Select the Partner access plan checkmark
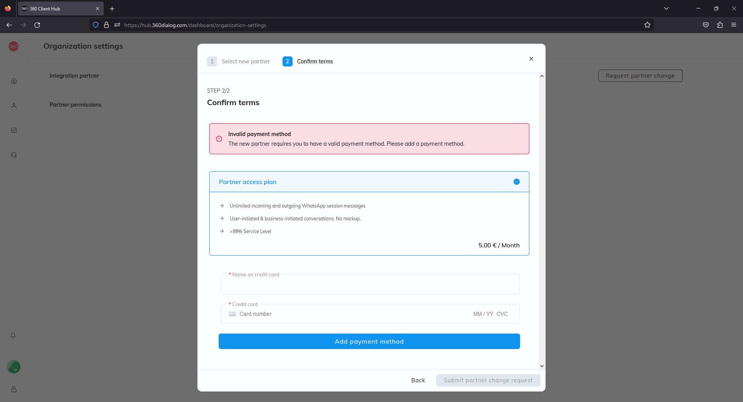Image resolution: width=743 pixels, height=402 pixels. pyautogui.click(x=517, y=182)
